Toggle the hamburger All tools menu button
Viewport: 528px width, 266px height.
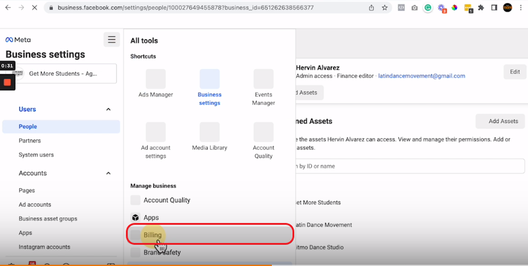click(x=112, y=40)
